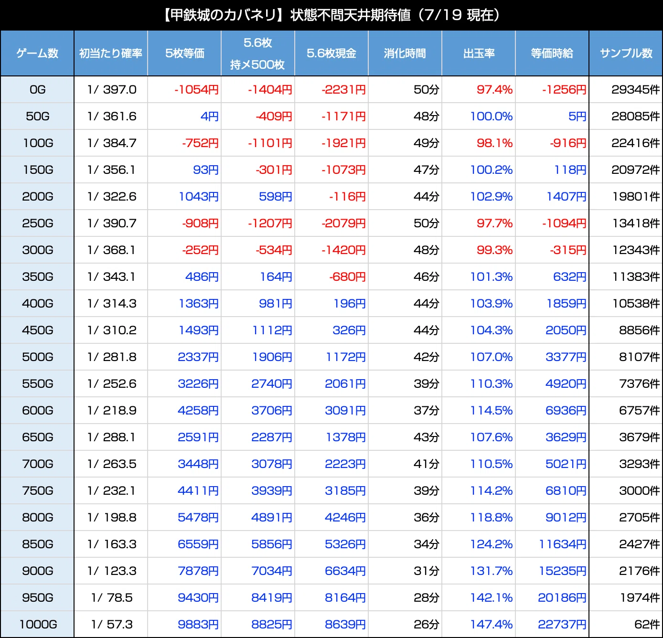Click the blue value 2287円

(272, 437)
